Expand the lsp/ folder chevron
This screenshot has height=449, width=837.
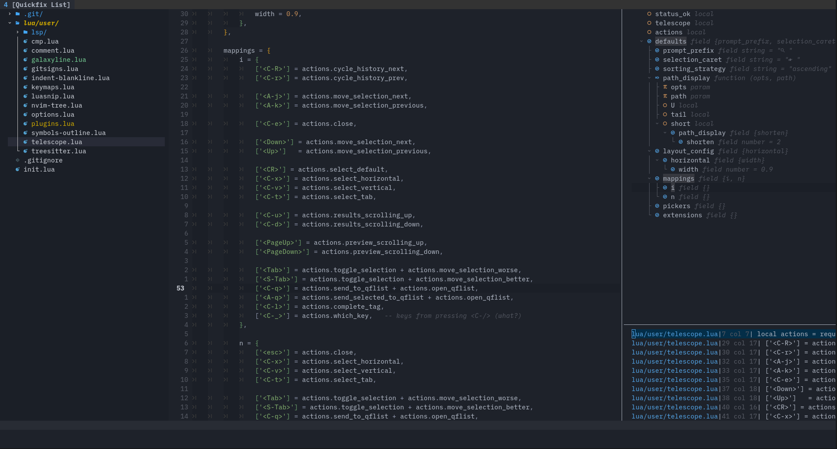(x=17, y=32)
